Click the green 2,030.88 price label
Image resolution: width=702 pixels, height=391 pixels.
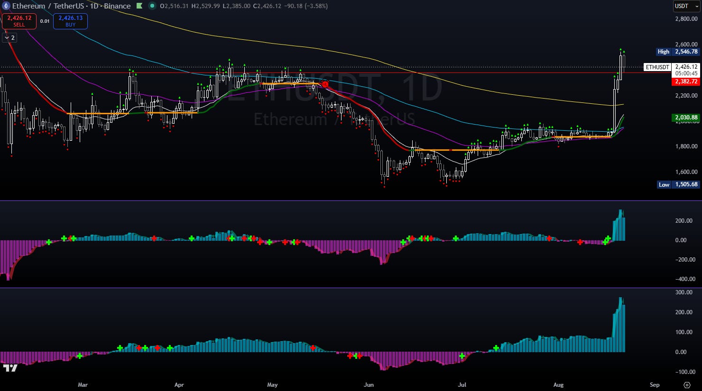click(686, 118)
